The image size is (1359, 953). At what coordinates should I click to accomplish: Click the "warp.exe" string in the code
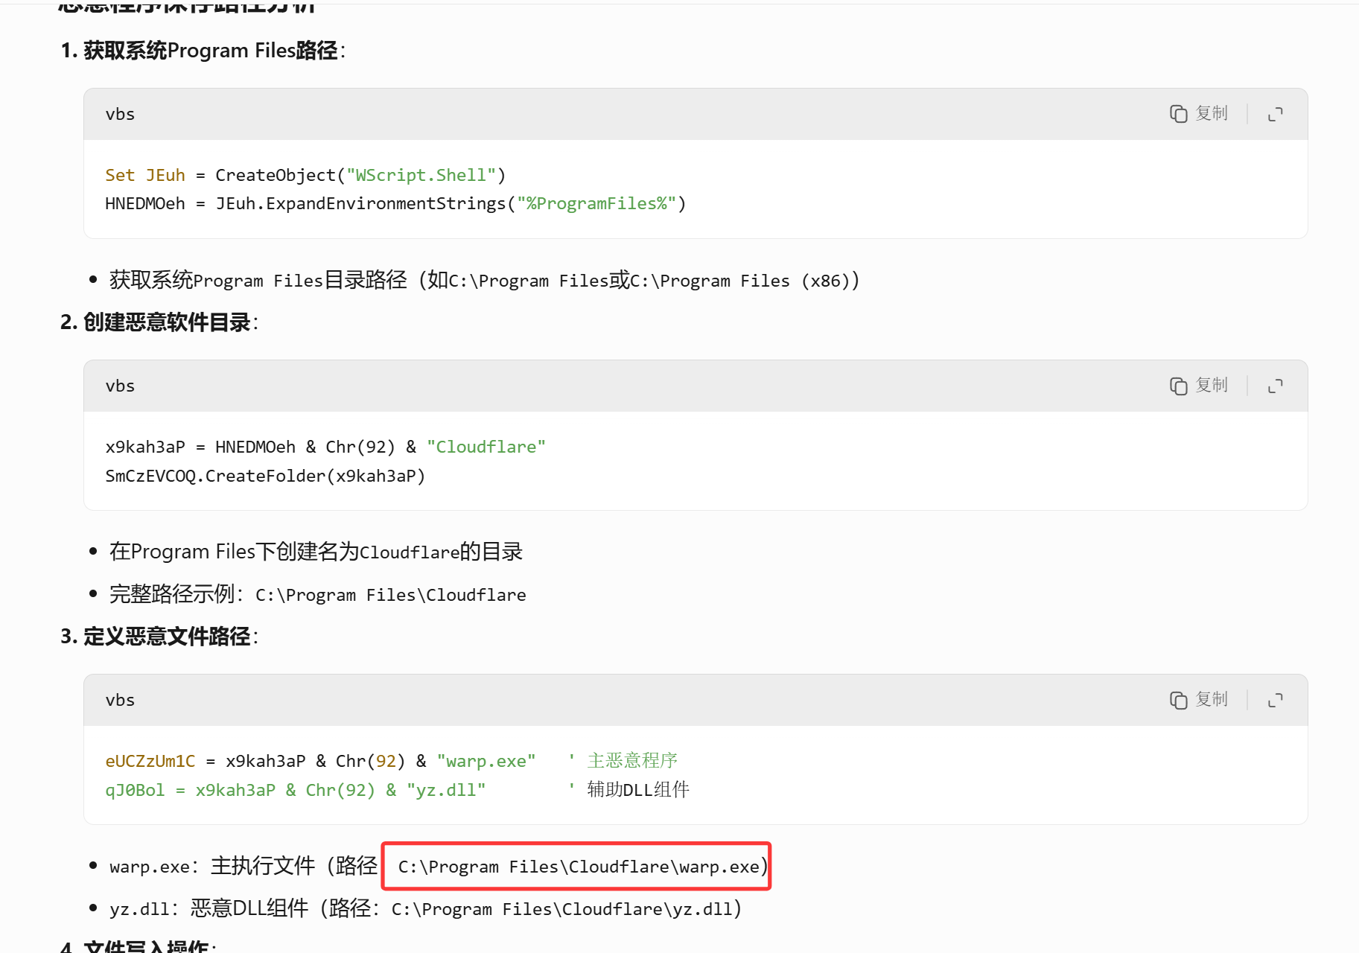(x=486, y=761)
